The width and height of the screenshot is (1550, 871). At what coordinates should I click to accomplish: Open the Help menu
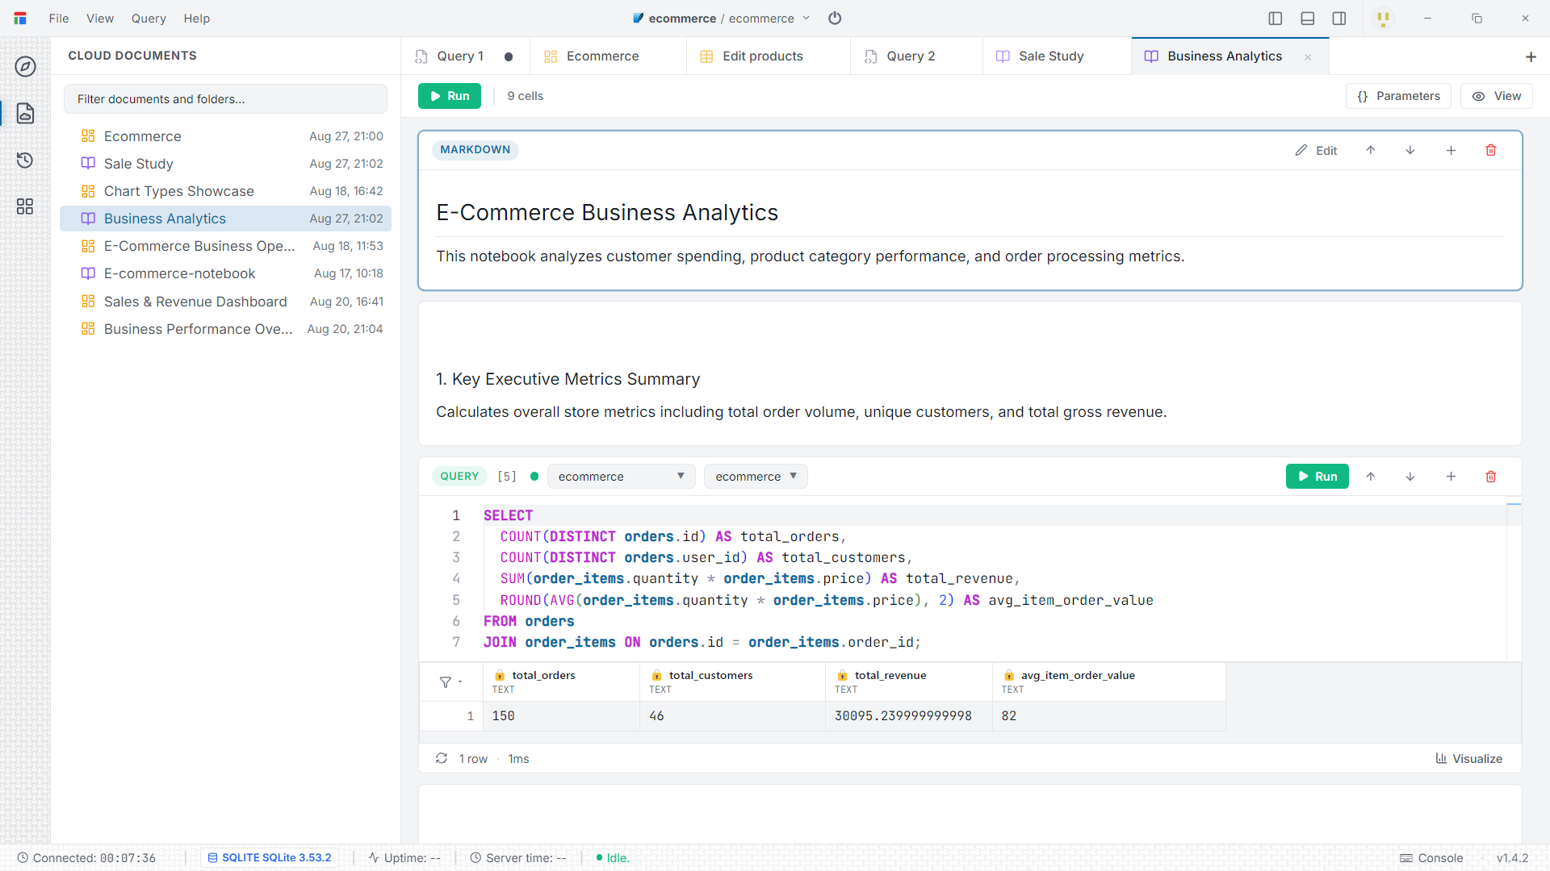point(196,19)
